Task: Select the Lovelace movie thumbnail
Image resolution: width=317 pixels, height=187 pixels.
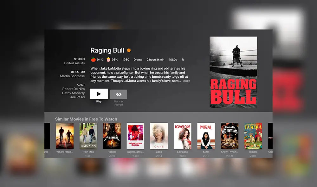Action: [x=182, y=136]
